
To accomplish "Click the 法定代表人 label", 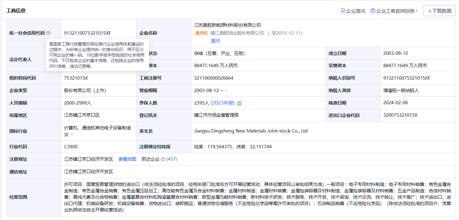I will [x=20, y=60].
